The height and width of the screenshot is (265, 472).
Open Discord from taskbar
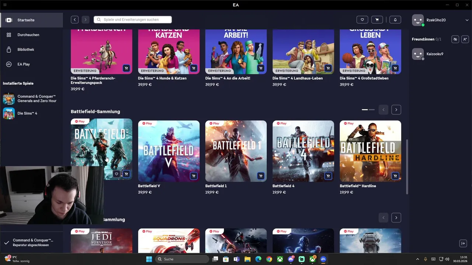point(291,259)
